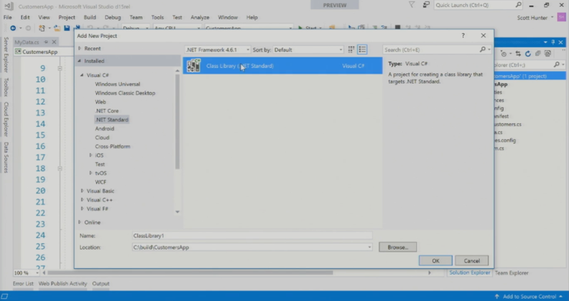Click the template tree vertical scrollbar
This screenshot has height=301, width=569.
tap(177, 122)
